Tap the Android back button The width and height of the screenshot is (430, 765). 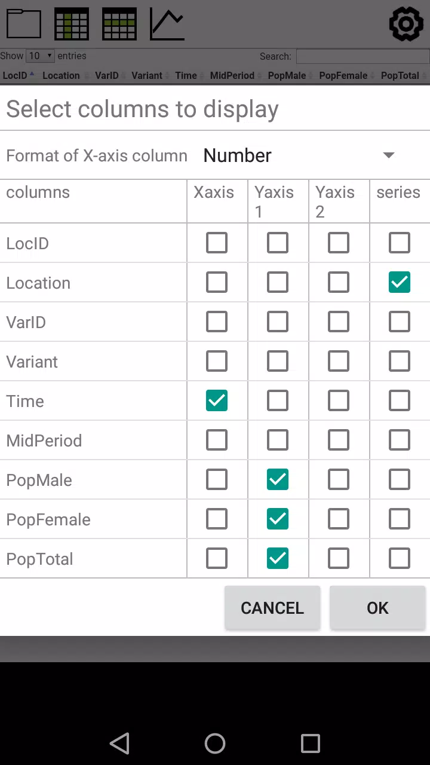[x=119, y=743]
